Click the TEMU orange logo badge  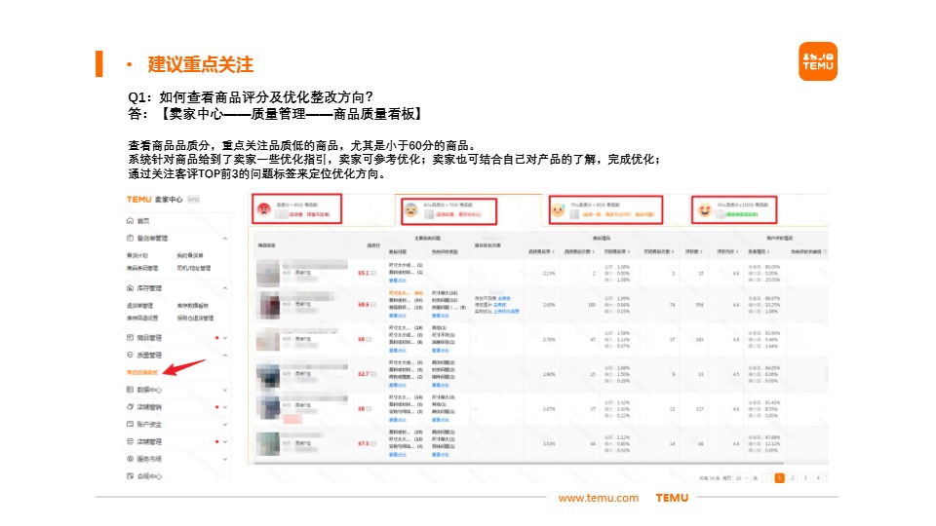[x=818, y=61]
